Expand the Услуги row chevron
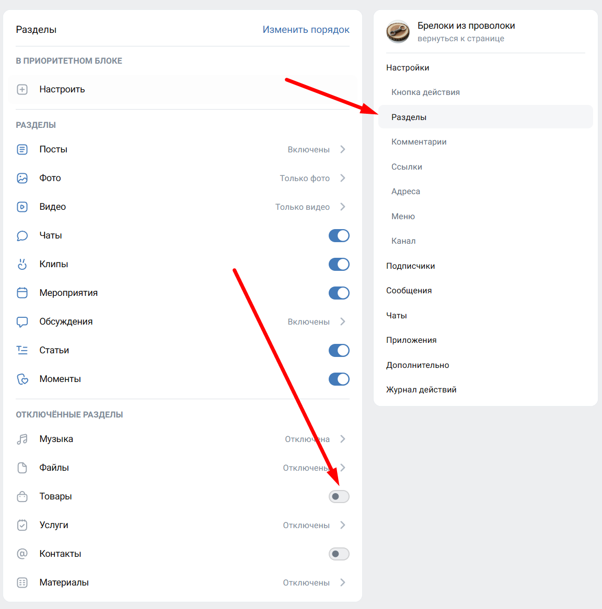 pos(343,526)
